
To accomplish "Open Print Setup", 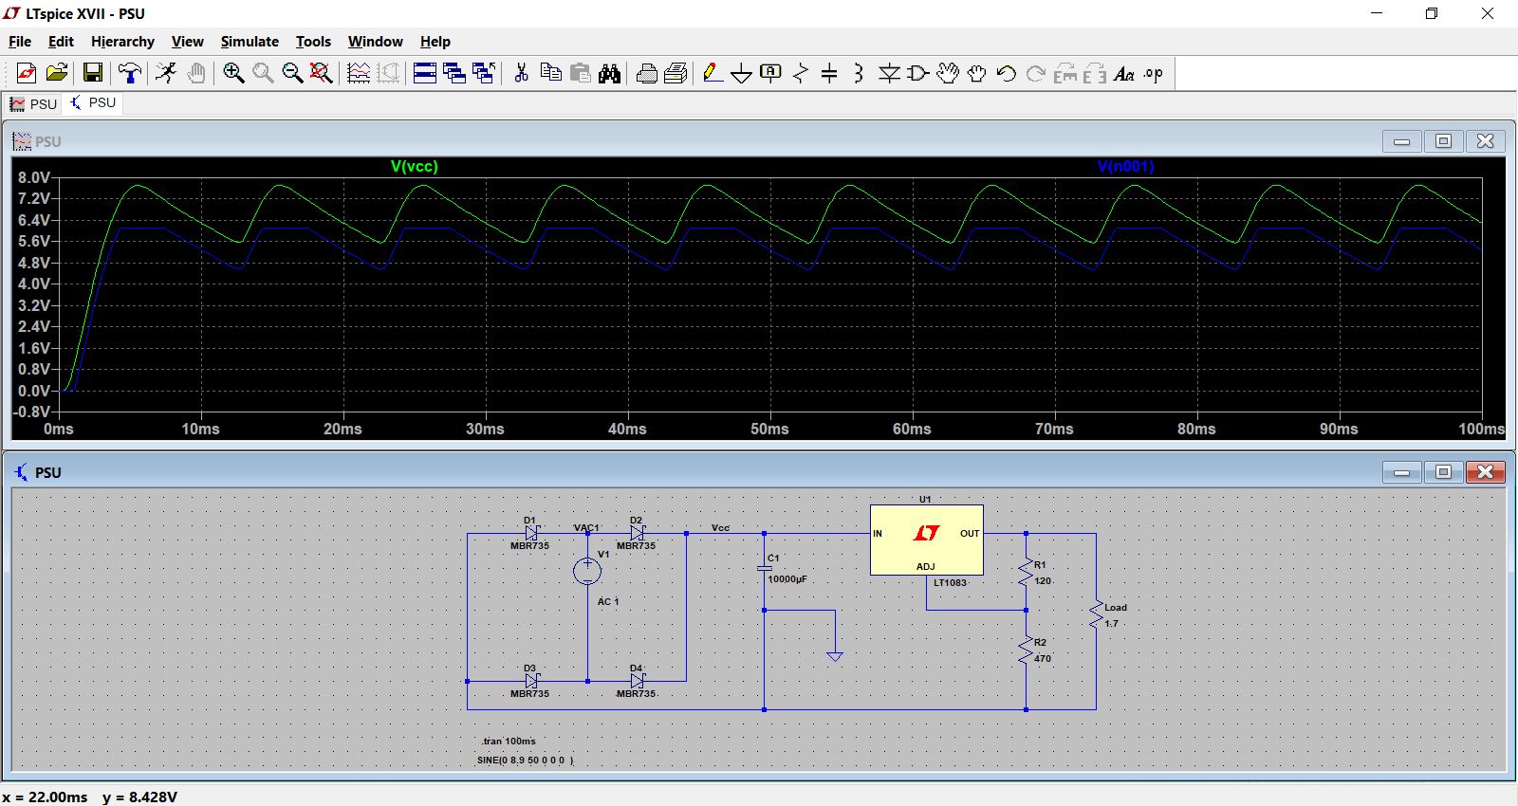I will (647, 73).
